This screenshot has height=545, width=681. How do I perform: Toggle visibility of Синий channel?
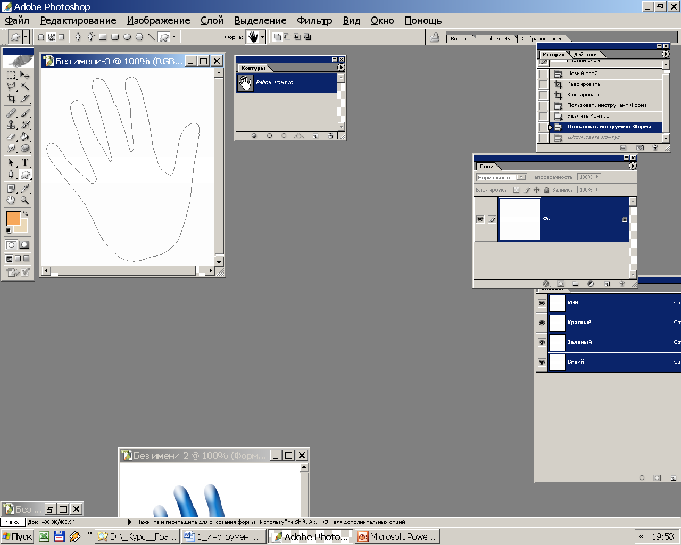point(542,362)
